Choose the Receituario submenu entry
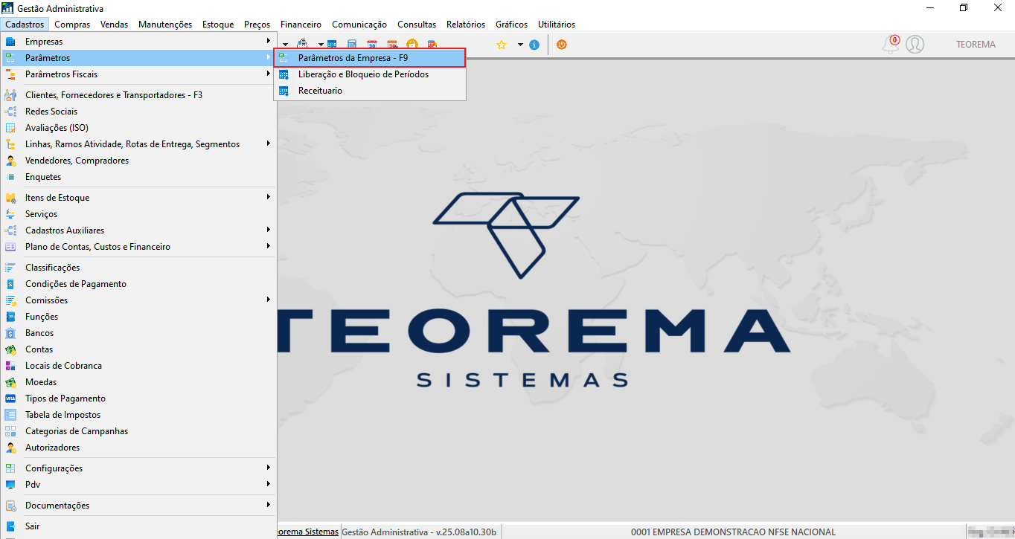This screenshot has width=1015, height=539. (x=370, y=91)
